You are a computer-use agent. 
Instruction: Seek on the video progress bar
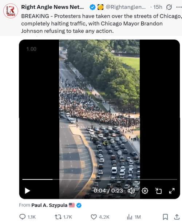pyautogui.click(x=100, y=179)
